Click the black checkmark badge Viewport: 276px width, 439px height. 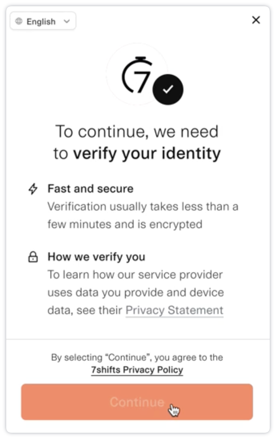(168, 89)
